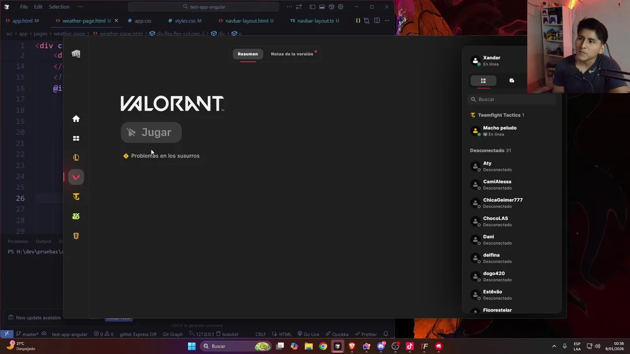Open the Problems panel tab

pos(18,241)
